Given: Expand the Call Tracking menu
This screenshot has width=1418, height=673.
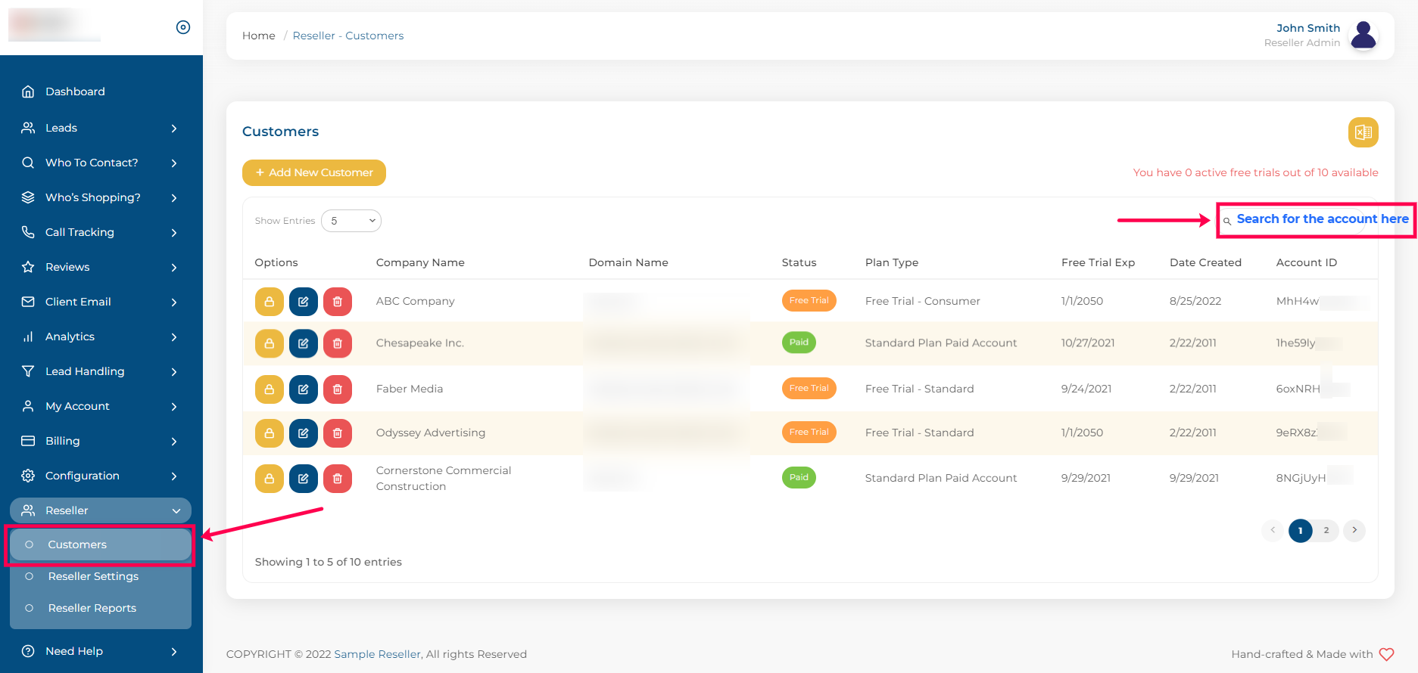Looking at the screenshot, I should click(100, 232).
